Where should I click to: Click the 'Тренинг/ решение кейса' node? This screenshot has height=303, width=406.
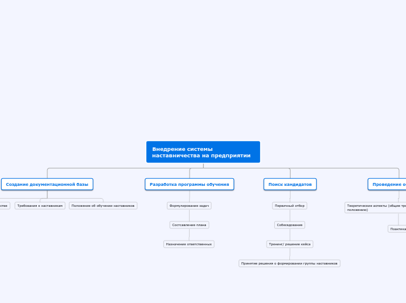(x=290, y=244)
